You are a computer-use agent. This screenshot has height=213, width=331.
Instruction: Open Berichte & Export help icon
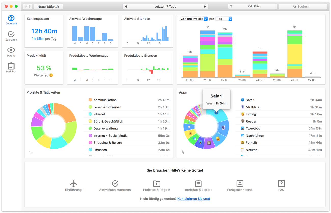(x=198, y=183)
